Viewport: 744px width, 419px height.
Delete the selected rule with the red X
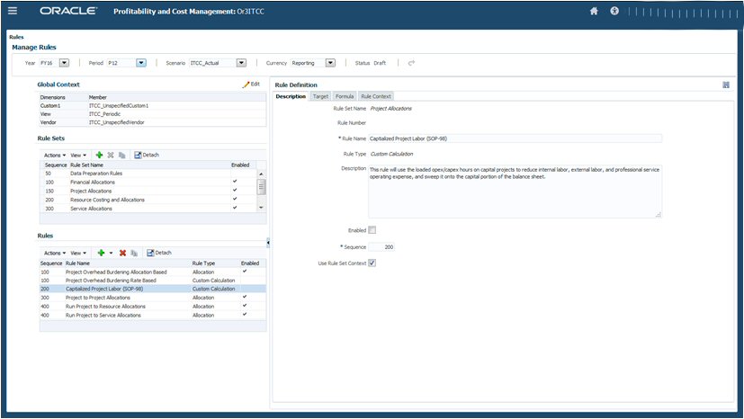(122, 253)
